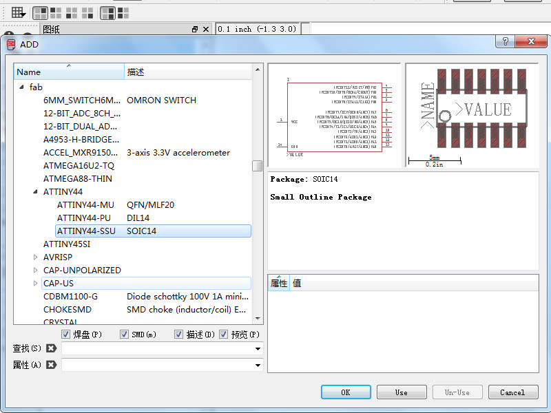Open help with the question mark button
Image resolution: width=551 pixels, height=413 pixels.
click(x=505, y=41)
